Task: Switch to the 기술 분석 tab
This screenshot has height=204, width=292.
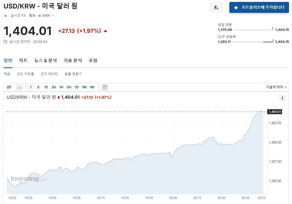Action: tap(73, 60)
